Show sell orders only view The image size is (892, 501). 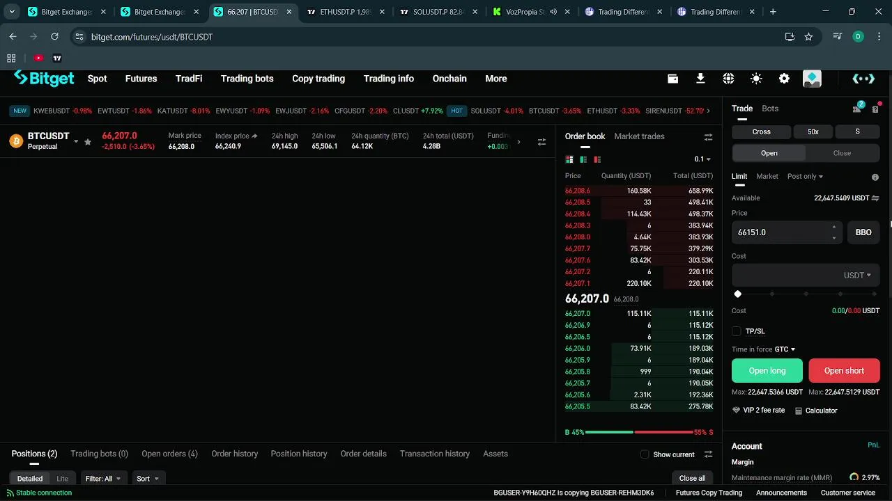click(x=597, y=159)
